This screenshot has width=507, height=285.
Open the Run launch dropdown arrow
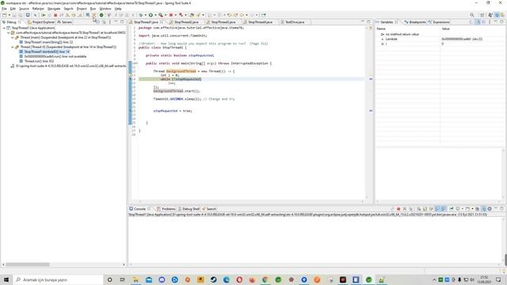(155, 15)
